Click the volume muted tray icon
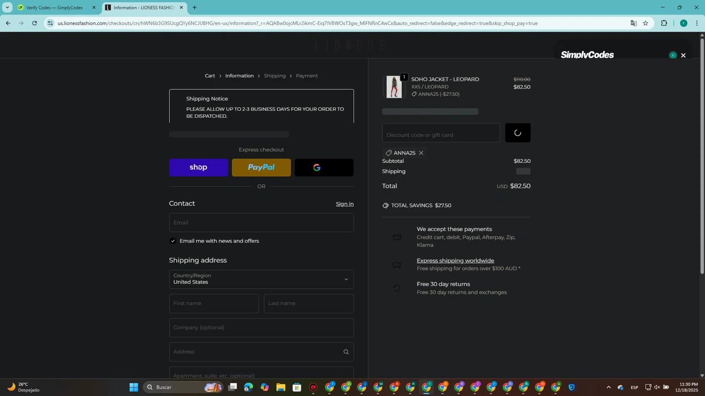The width and height of the screenshot is (705, 396). tap(657, 387)
